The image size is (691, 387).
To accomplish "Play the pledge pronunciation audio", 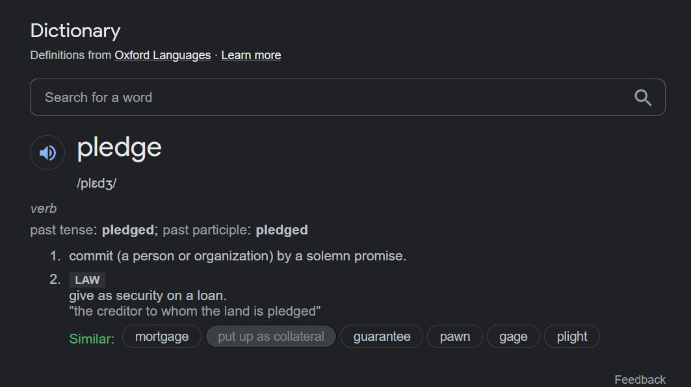I will coord(47,153).
